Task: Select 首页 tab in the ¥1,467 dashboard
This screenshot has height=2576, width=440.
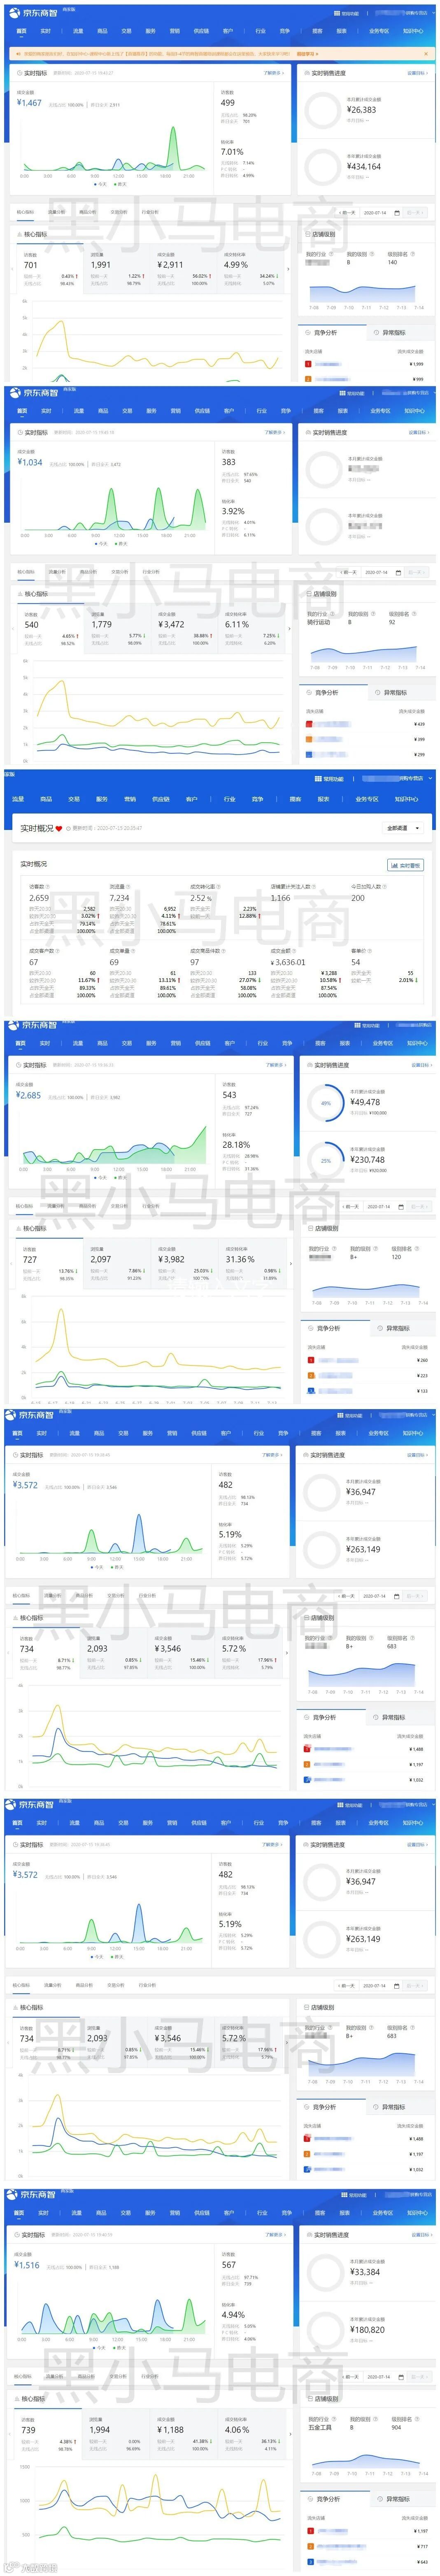Action: tap(21, 31)
